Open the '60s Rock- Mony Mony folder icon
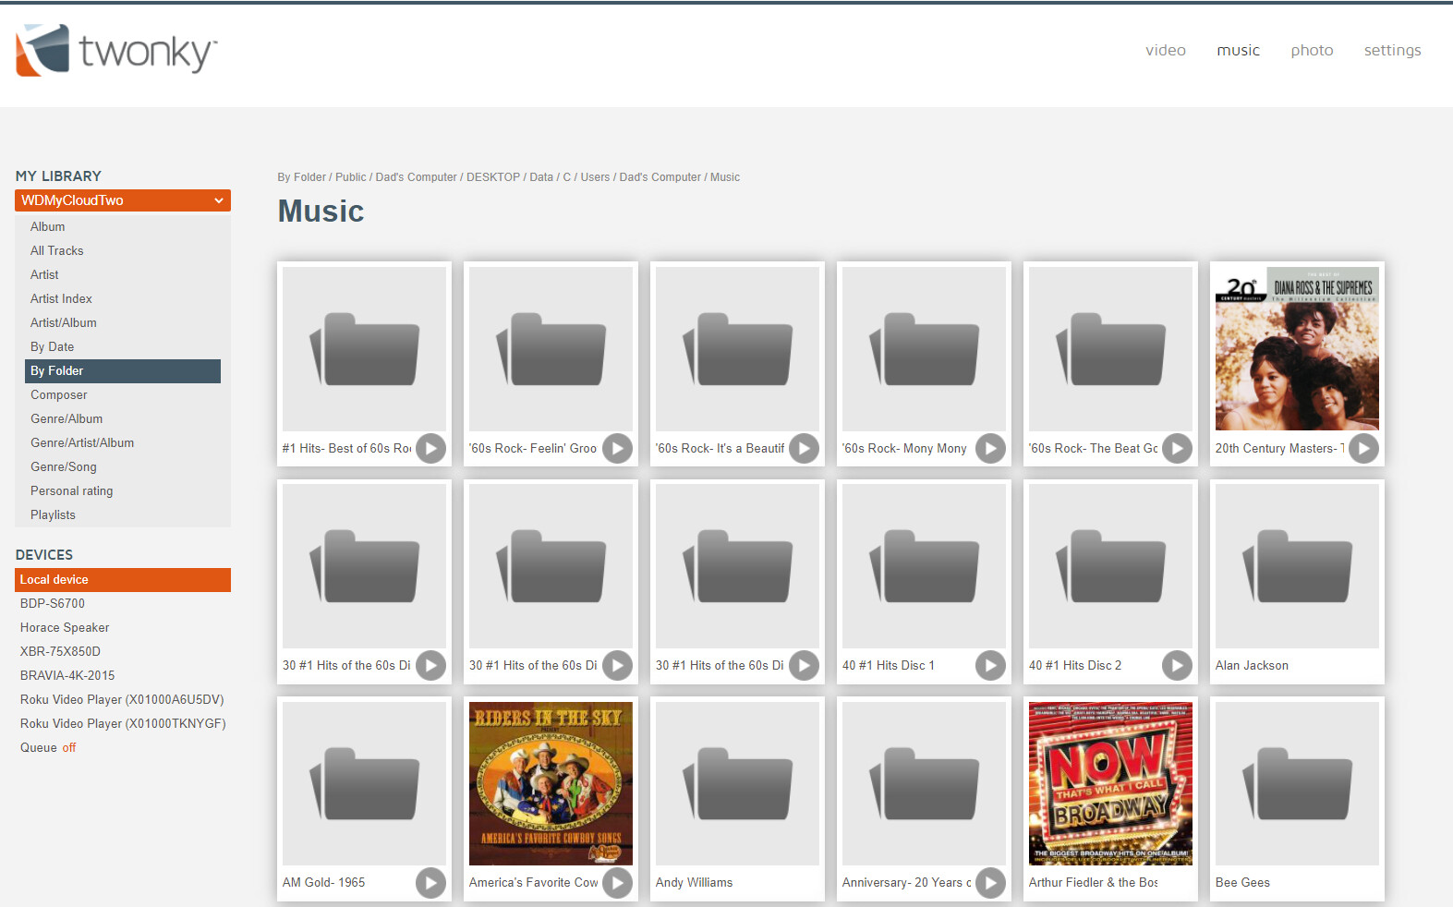Image resolution: width=1453 pixels, height=907 pixels. 924,348
